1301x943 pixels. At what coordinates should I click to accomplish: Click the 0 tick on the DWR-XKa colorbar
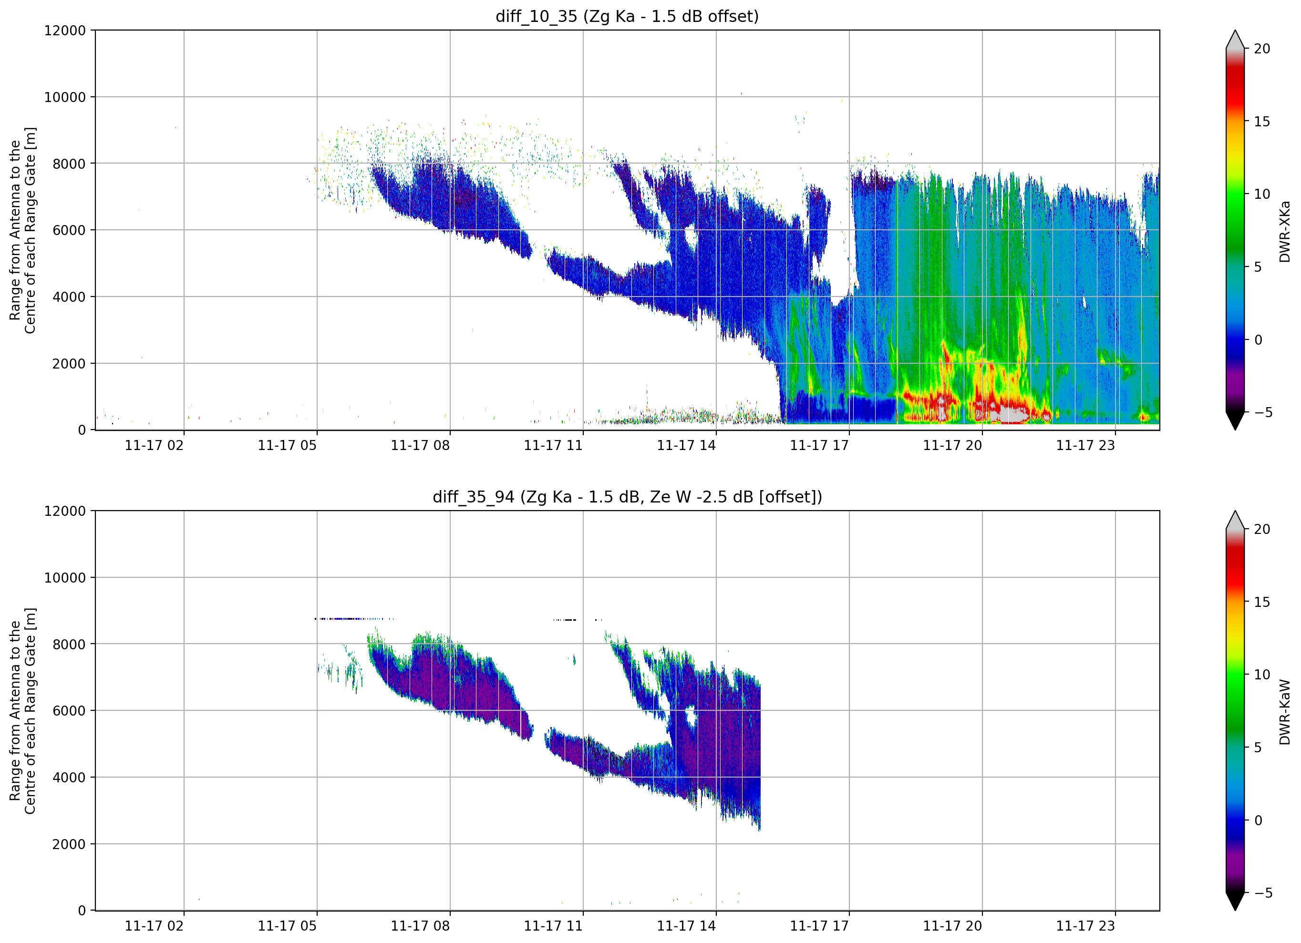click(x=1258, y=339)
